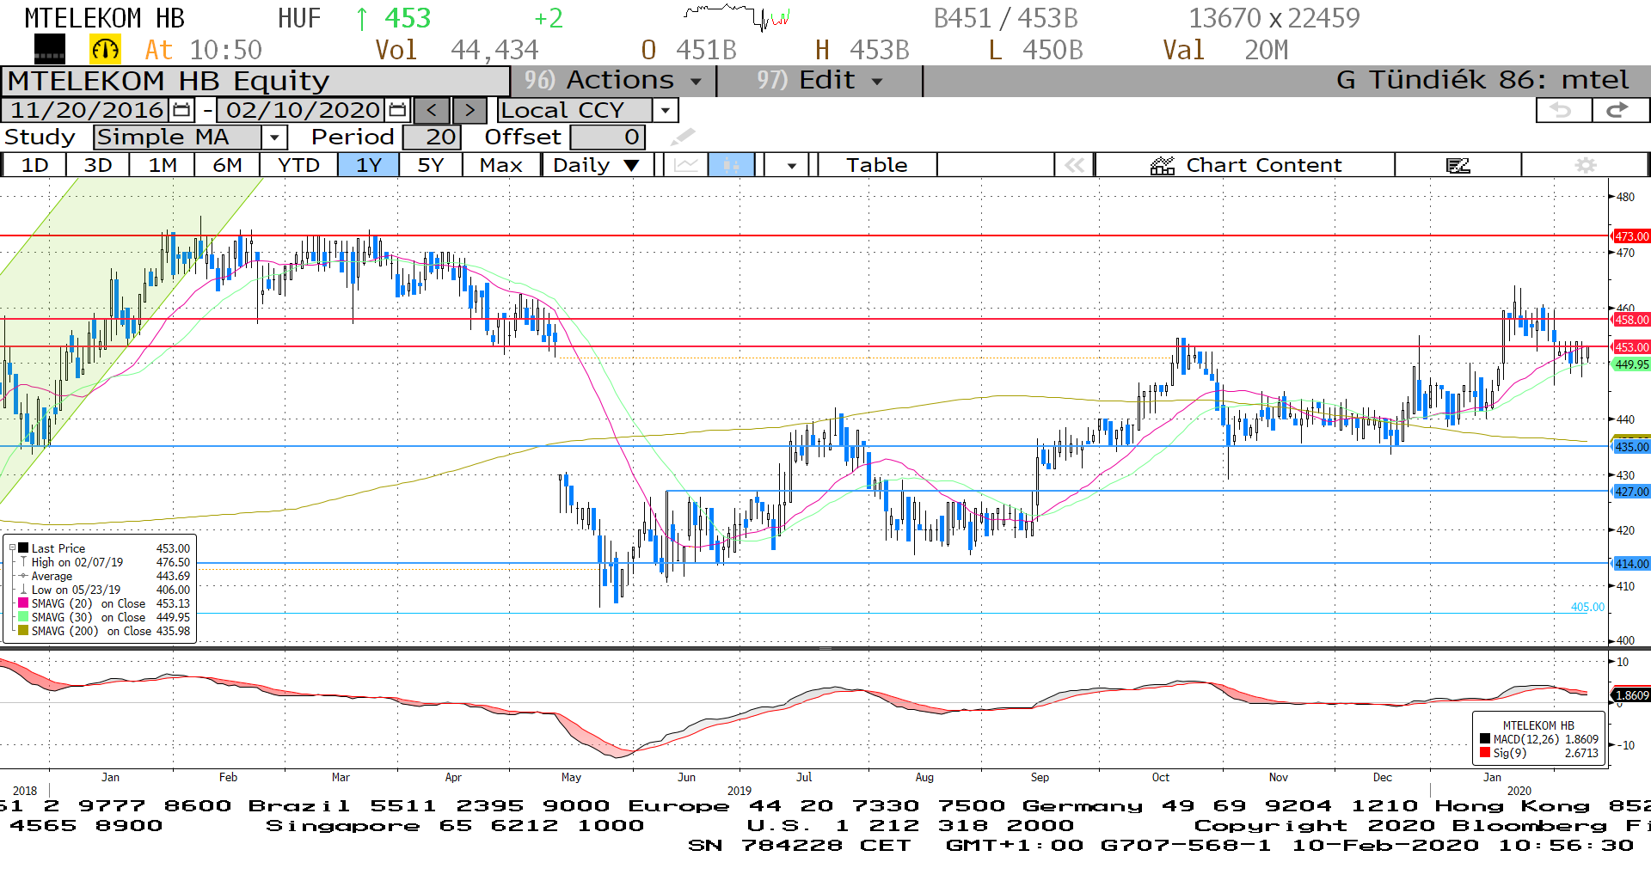Select the 1Y range tab
1651x893 pixels.
click(x=369, y=165)
